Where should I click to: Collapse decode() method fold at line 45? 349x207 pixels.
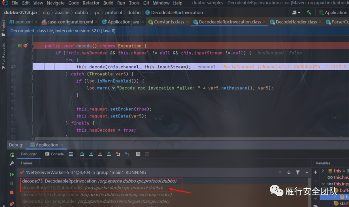pos(33,46)
